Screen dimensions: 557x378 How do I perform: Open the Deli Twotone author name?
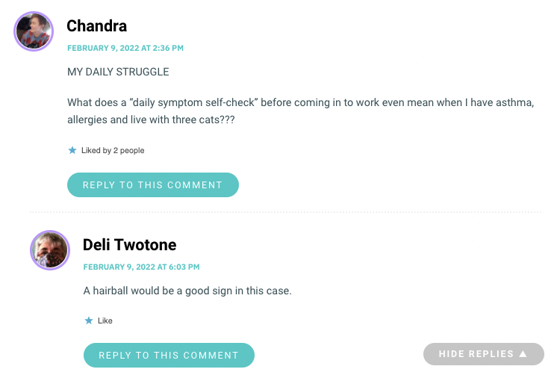(x=130, y=245)
